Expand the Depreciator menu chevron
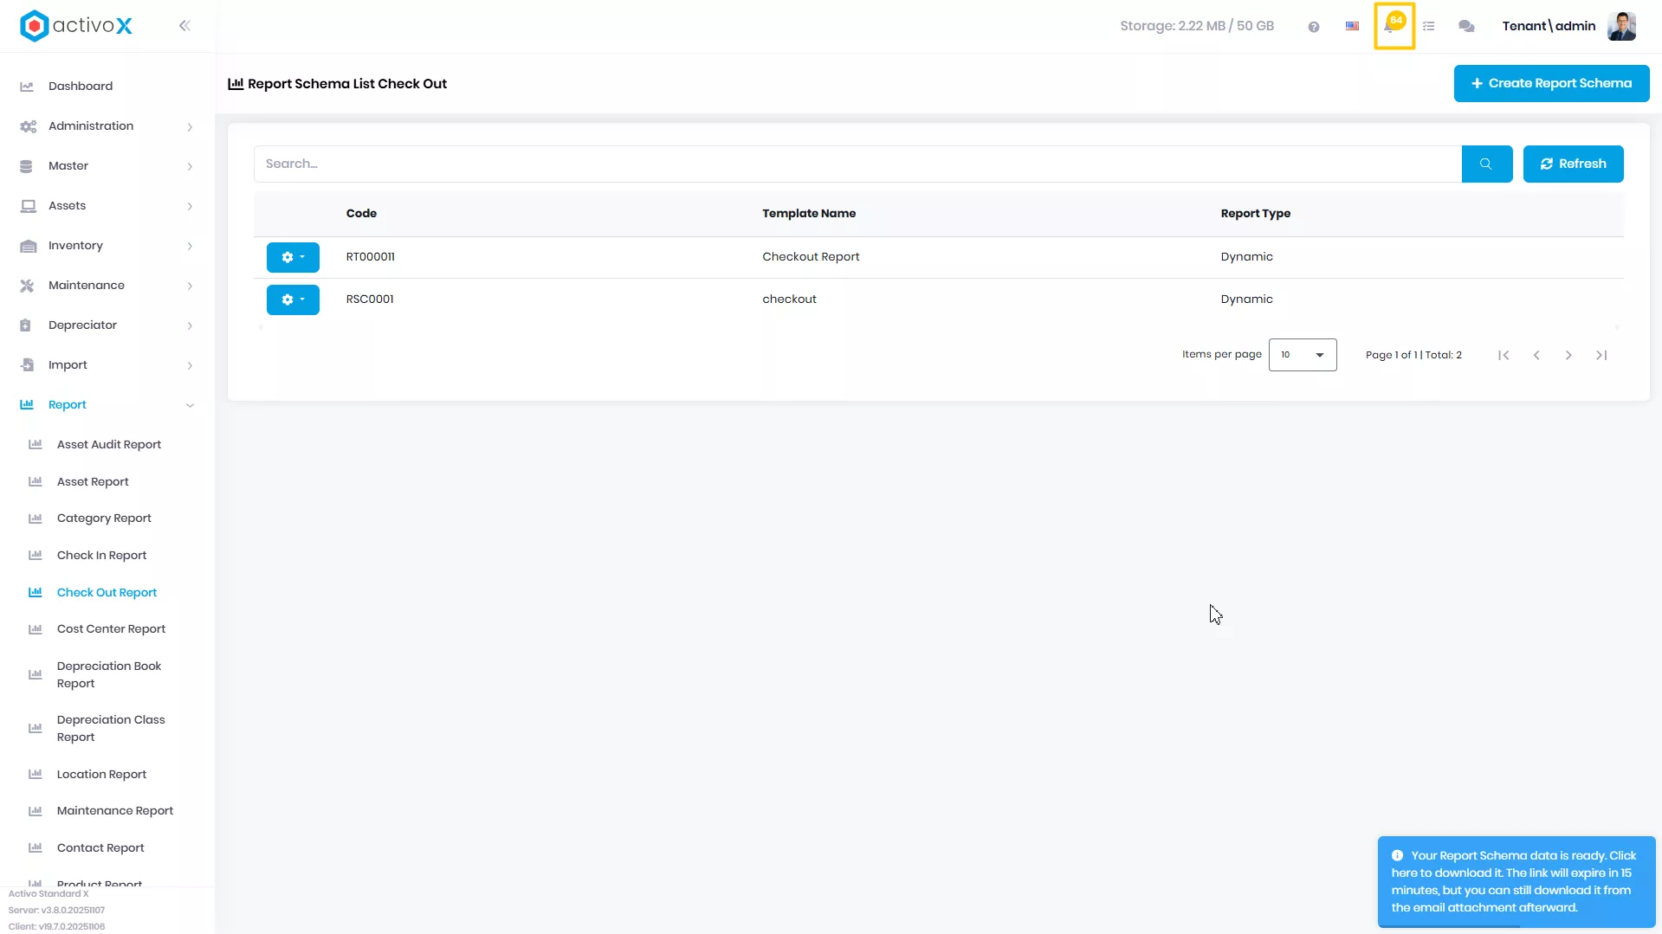1662x934 pixels. [x=190, y=326]
